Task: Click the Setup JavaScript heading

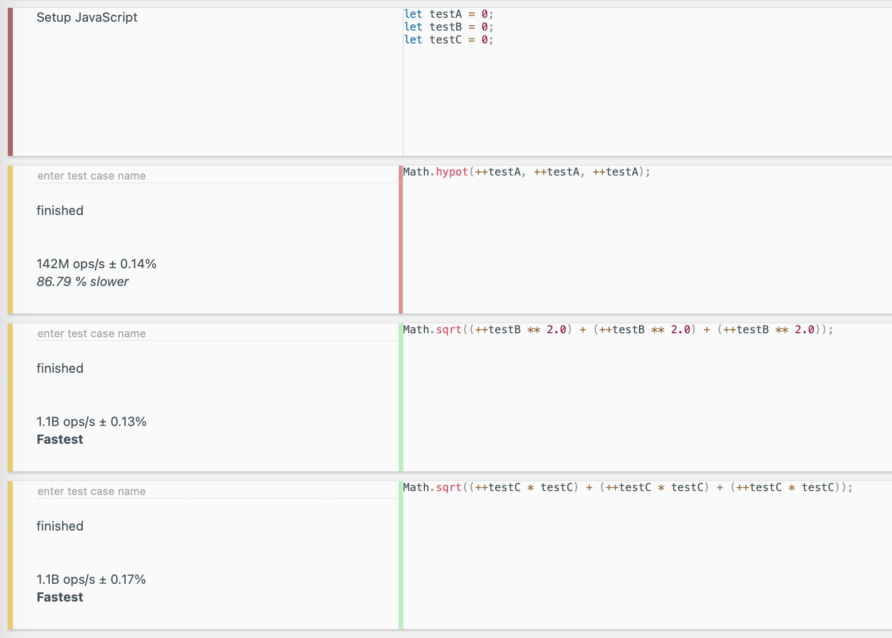Action: point(87,17)
